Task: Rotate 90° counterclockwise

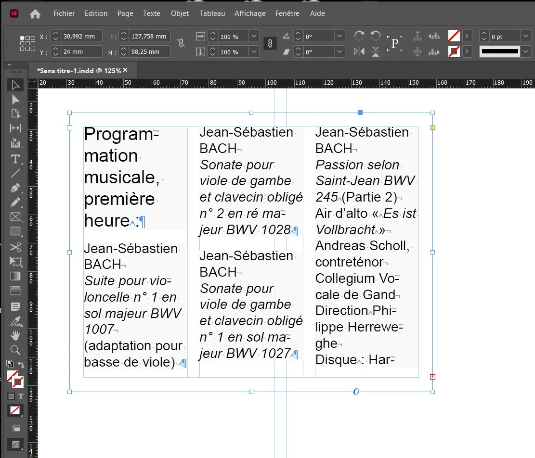Action: coord(375,36)
